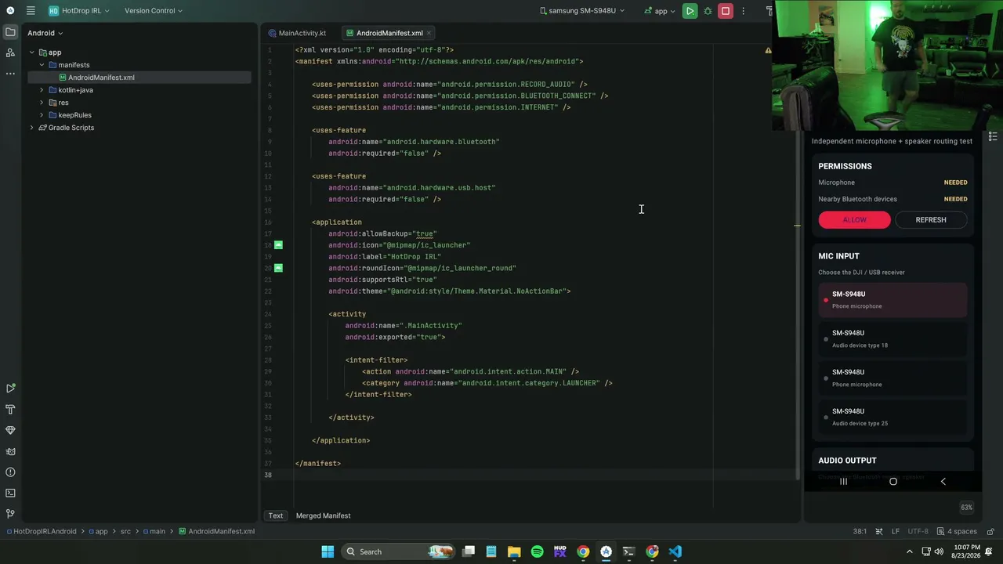Close the AndroidManifest.xml tab
This screenshot has height=564, width=1003.
[x=429, y=33]
